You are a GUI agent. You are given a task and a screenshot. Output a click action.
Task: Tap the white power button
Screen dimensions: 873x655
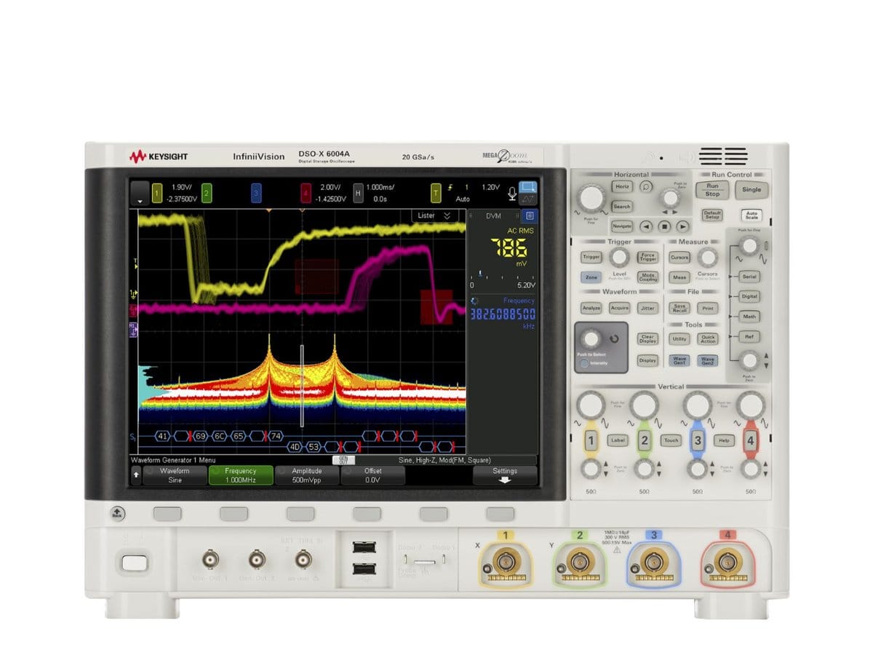tap(133, 562)
